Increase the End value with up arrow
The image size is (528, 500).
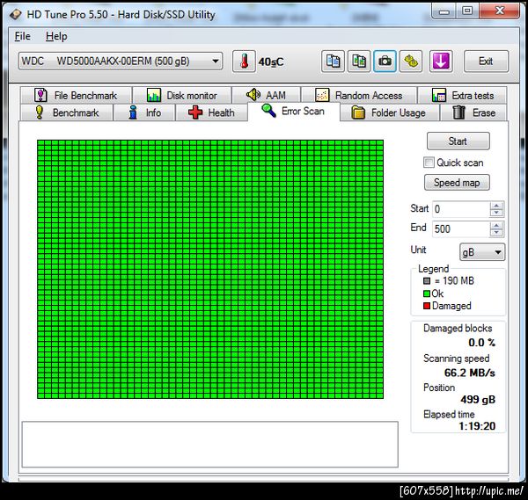click(x=496, y=225)
